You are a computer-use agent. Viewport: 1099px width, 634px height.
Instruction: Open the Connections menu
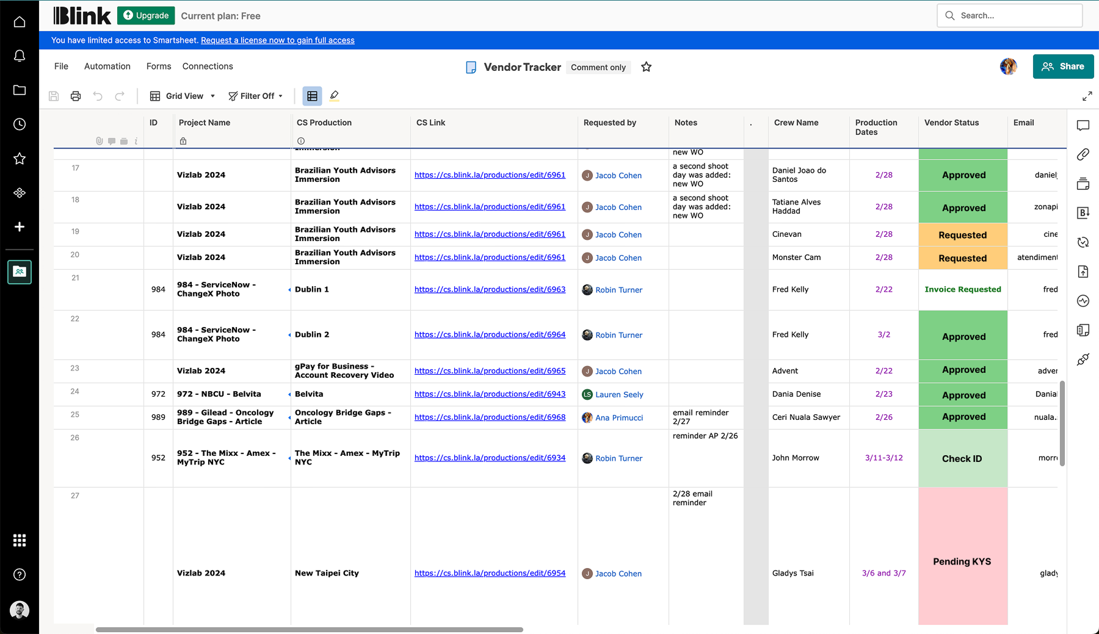[208, 67]
